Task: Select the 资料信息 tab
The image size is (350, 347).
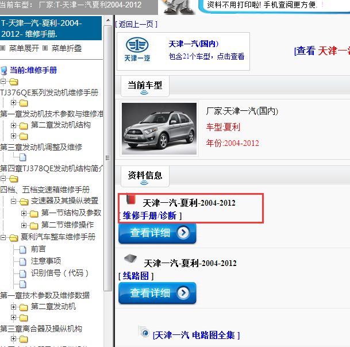Action: click(145, 176)
